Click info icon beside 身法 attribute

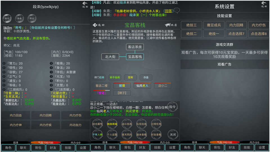(x=51, y=68)
